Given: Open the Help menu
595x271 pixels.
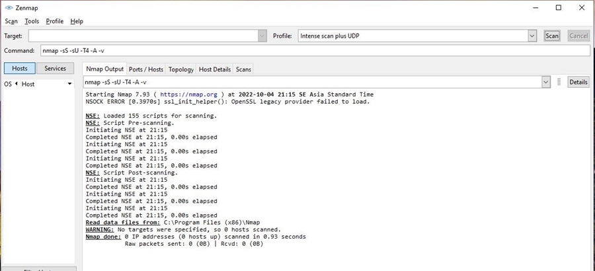Looking at the screenshot, I should coord(77,21).
